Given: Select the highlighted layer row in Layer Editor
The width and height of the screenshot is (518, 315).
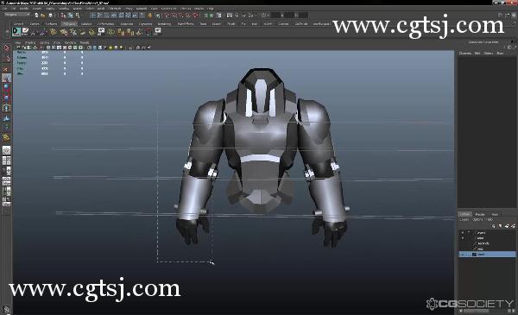Looking at the screenshot, I should (487, 255).
